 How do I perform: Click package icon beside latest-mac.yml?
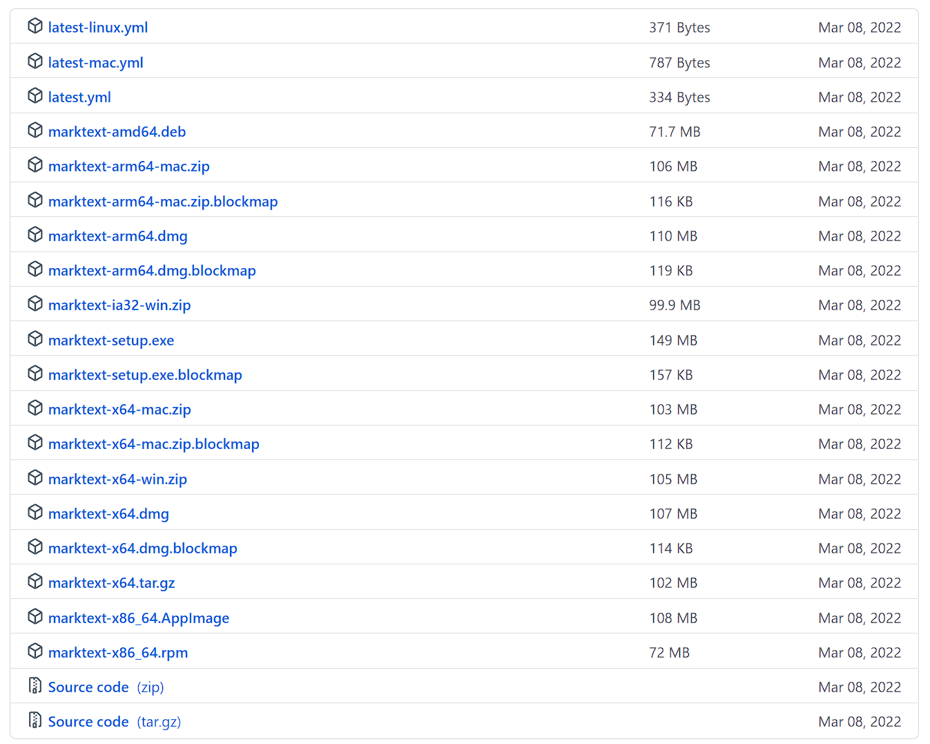coord(35,61)
